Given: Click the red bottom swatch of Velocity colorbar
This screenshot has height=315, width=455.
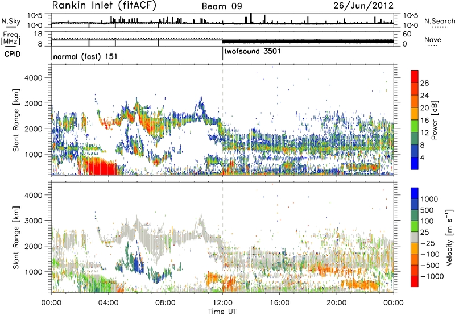Looking at the screenshot, I should tap(415, 281).
